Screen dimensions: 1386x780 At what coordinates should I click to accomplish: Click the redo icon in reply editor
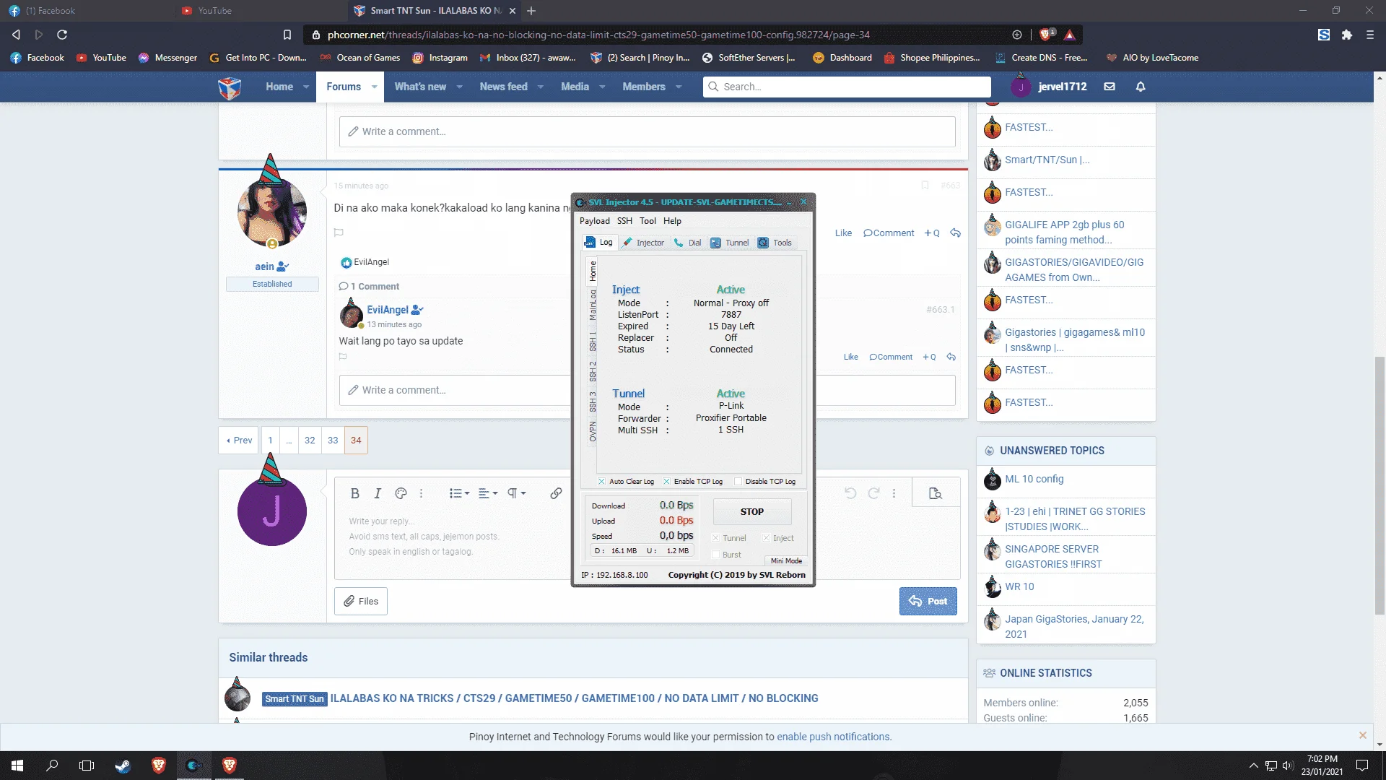point(873,493)
